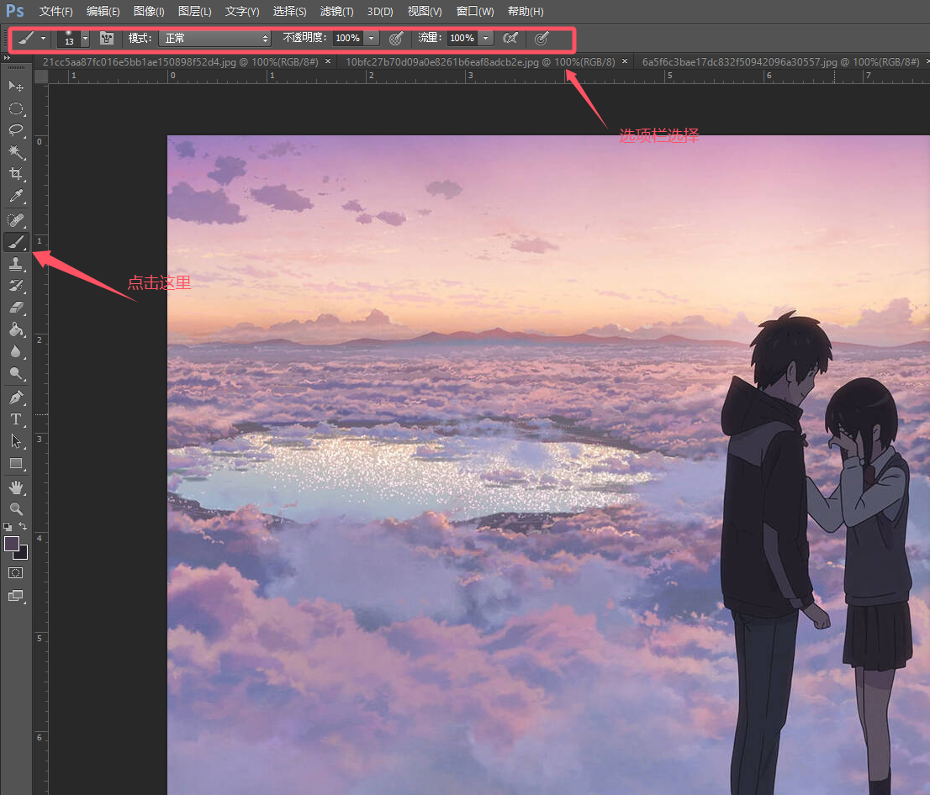Click the ruler origin corner box
This screenshot has width=930, height=795.
[41, 76]
